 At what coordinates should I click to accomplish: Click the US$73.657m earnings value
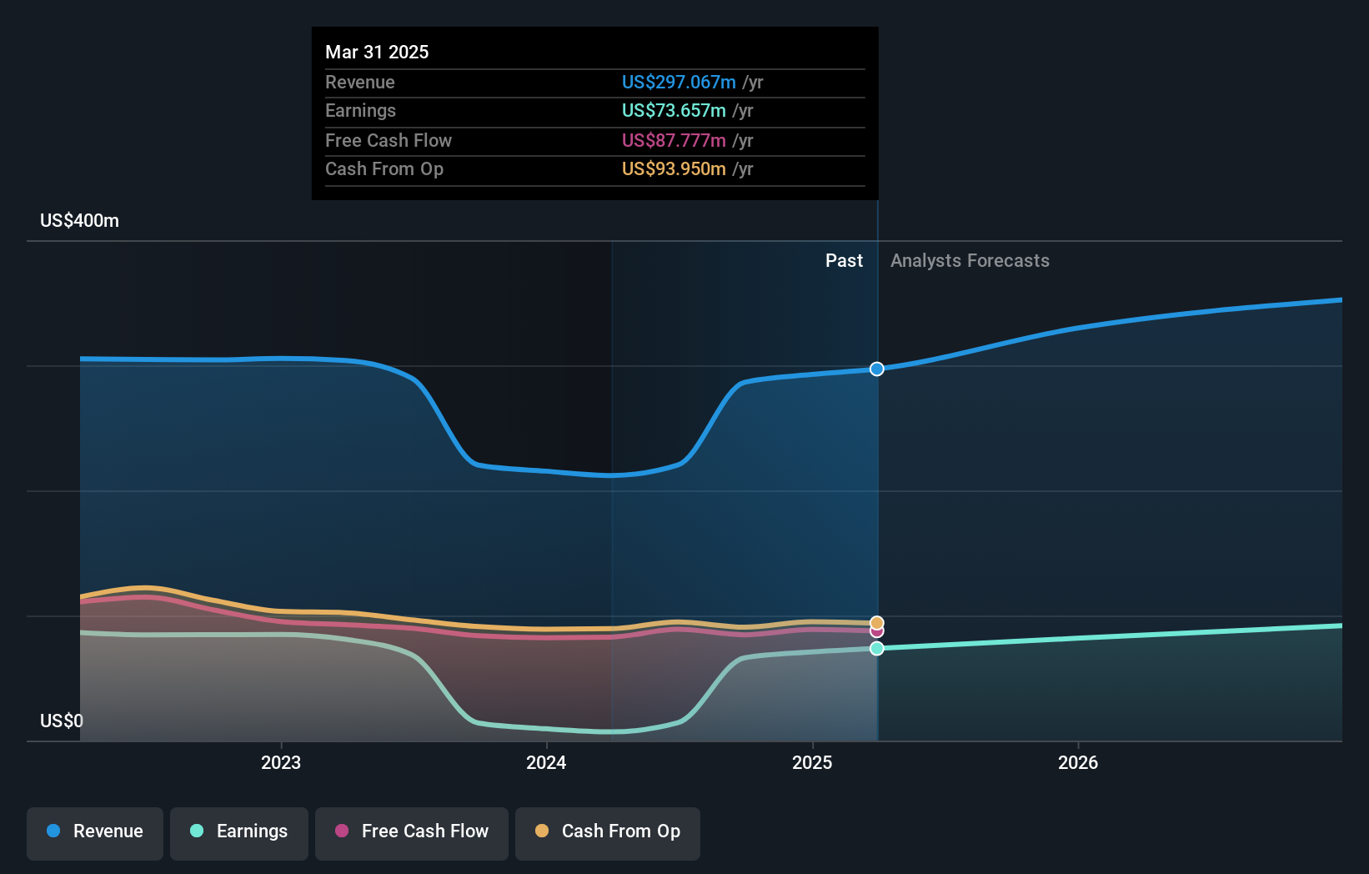tap(674, 110)
